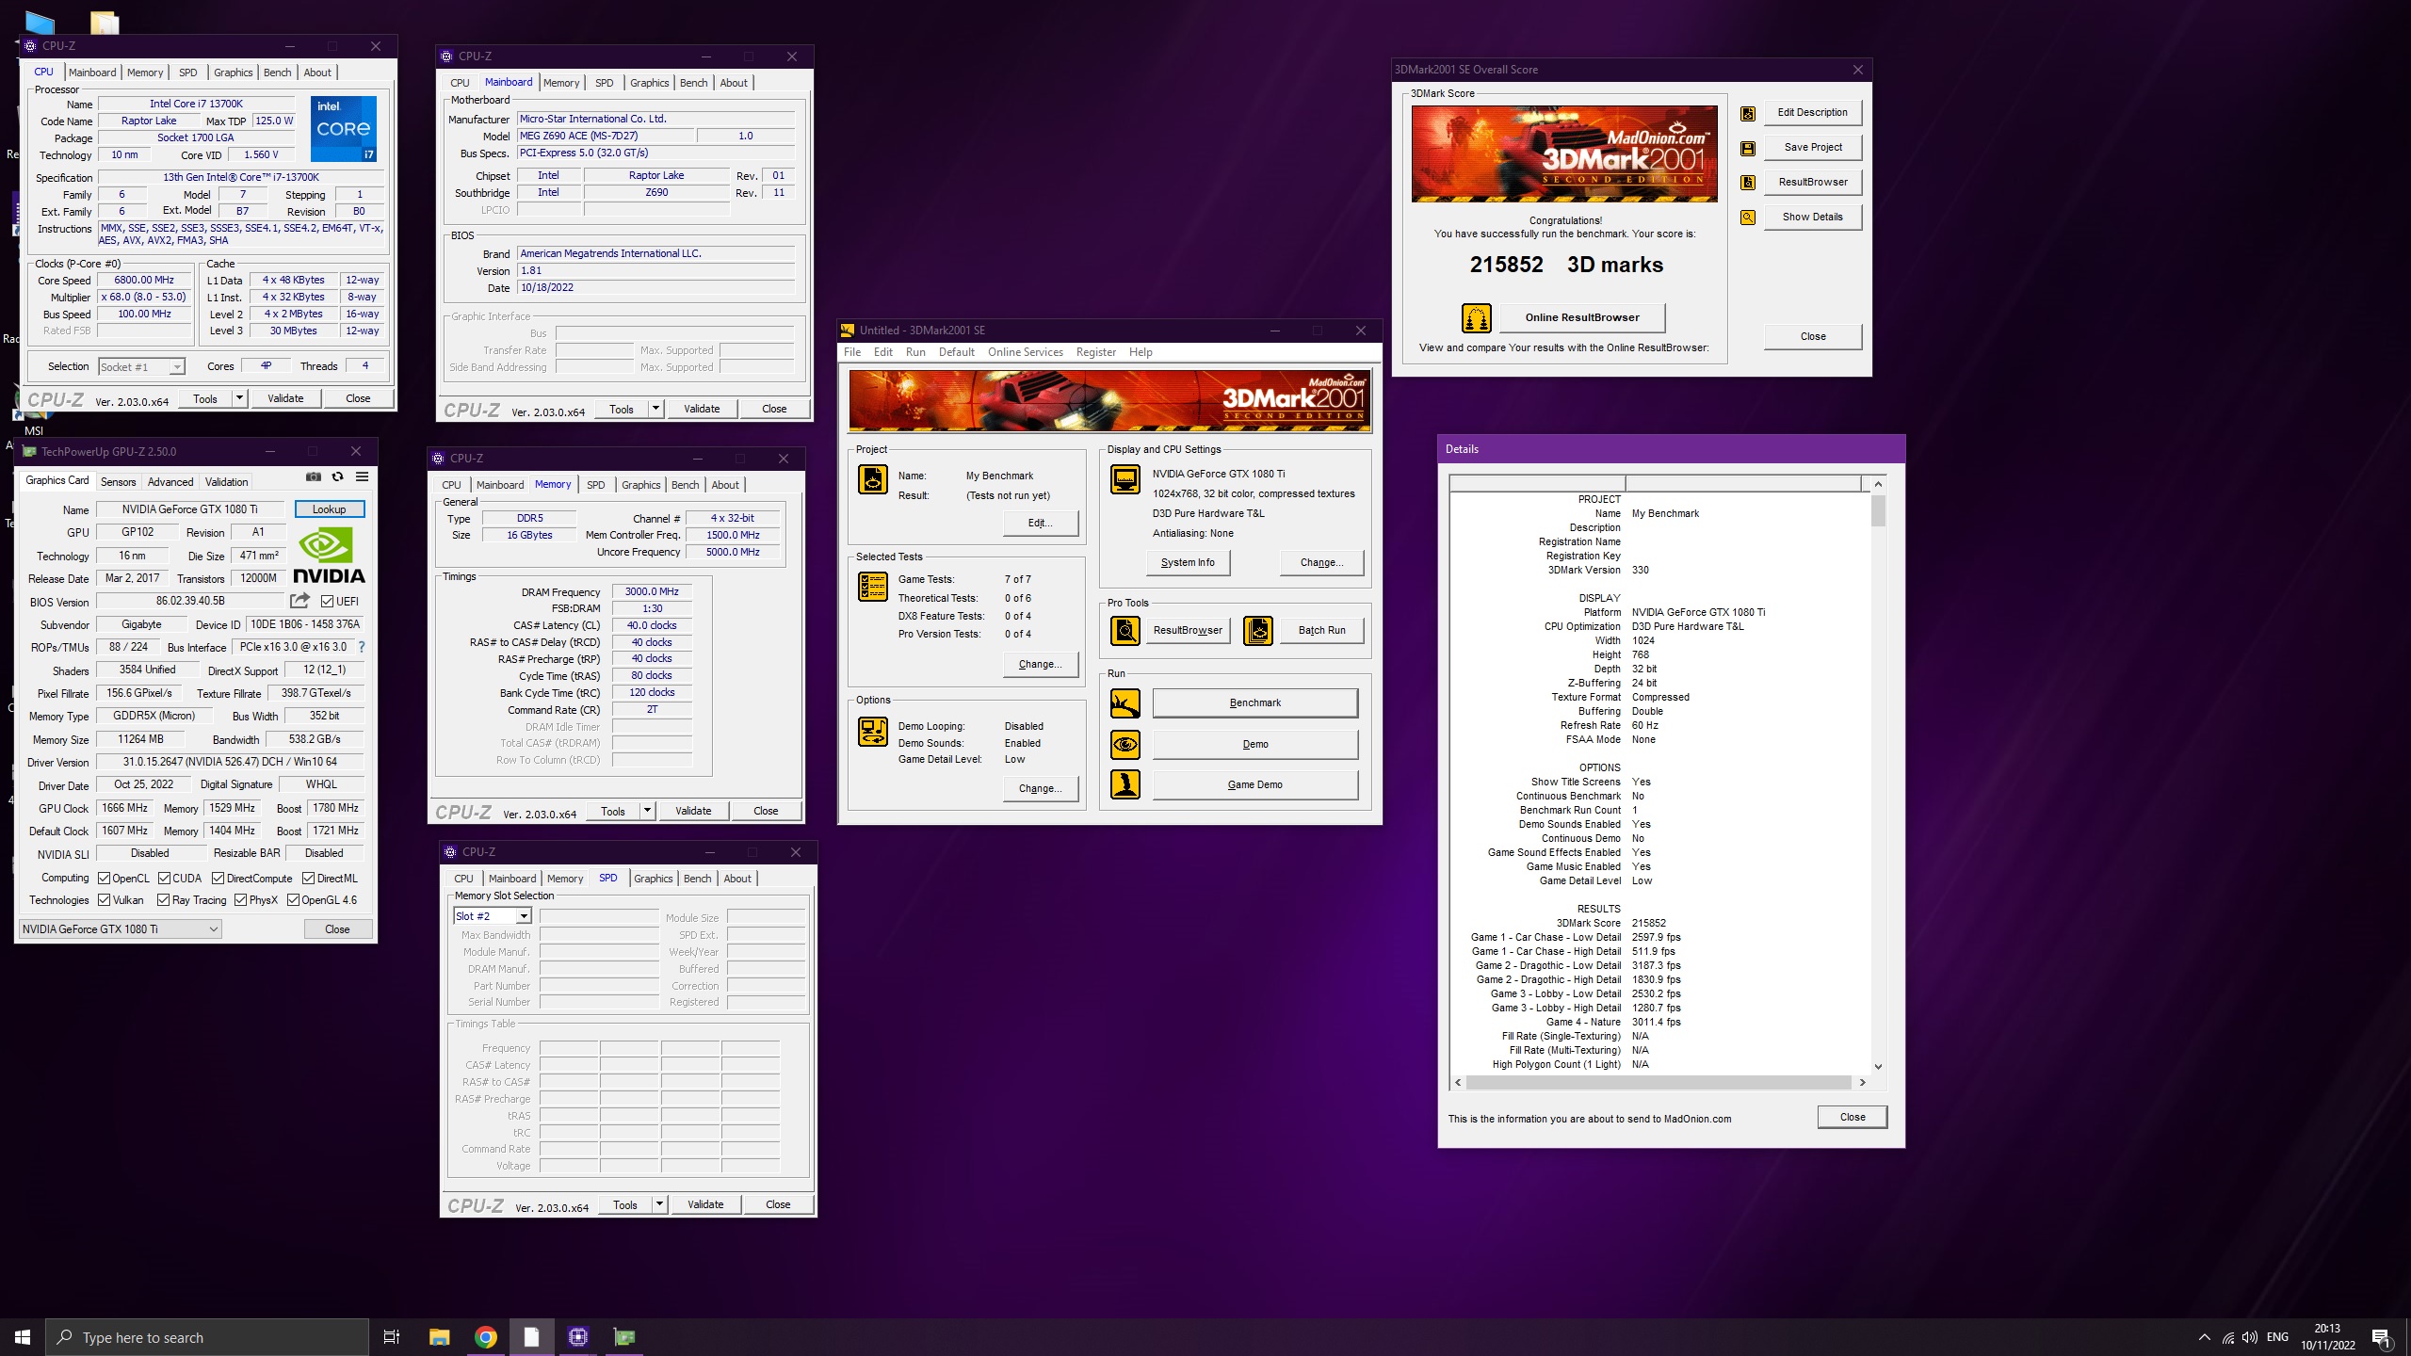Click the Save Project floppy icon
Viewport: 2411px width, 1356px height.
pos(1748,148)
